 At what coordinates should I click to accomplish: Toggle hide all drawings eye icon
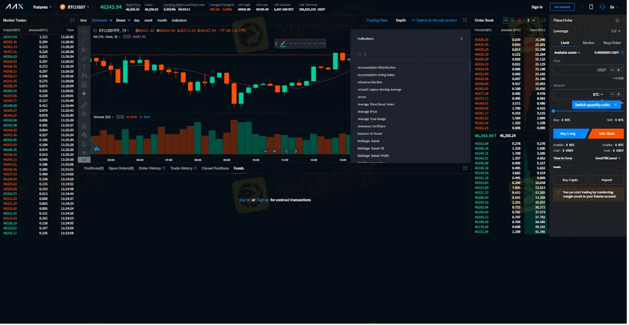pyautogui.click(x=84, y=153)
